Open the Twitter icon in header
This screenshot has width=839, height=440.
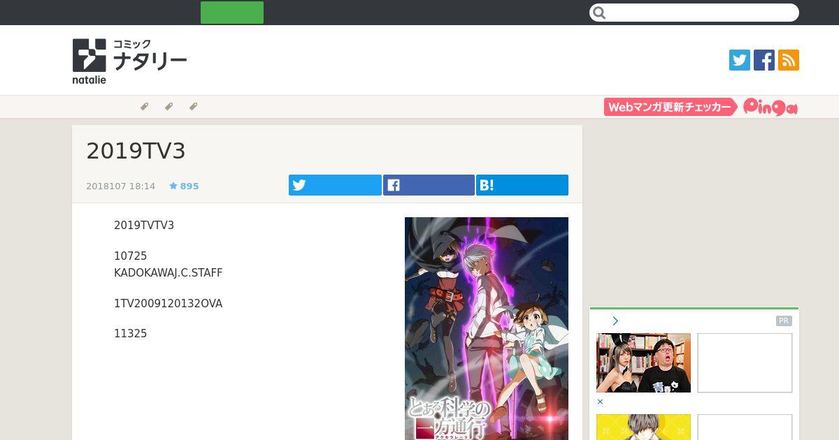click(739, 60)
